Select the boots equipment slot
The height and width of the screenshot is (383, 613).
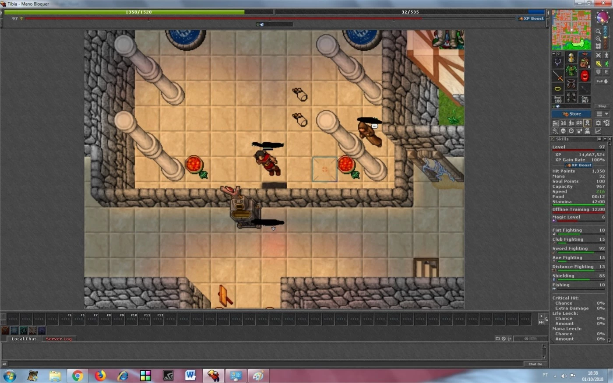(x=571, y=96)
